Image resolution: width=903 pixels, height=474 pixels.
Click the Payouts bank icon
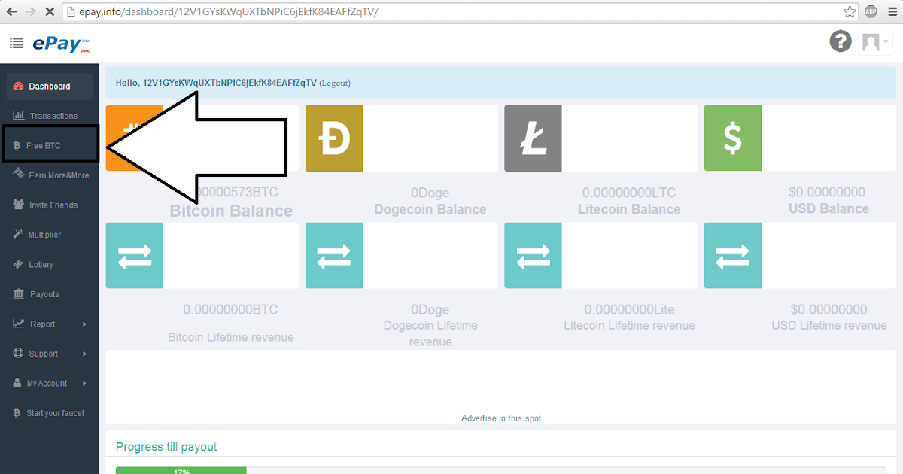pos(19,294)
